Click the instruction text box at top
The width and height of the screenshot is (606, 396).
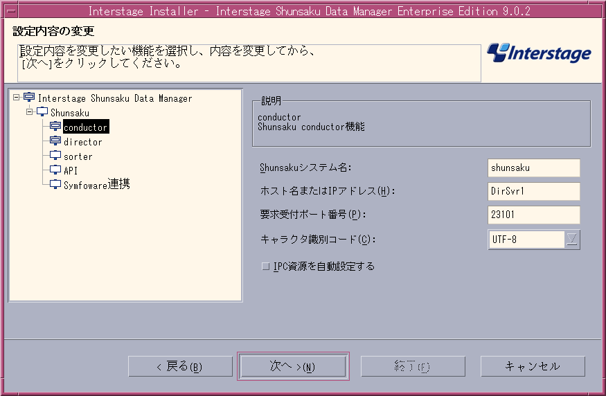(x=249, y=63)
